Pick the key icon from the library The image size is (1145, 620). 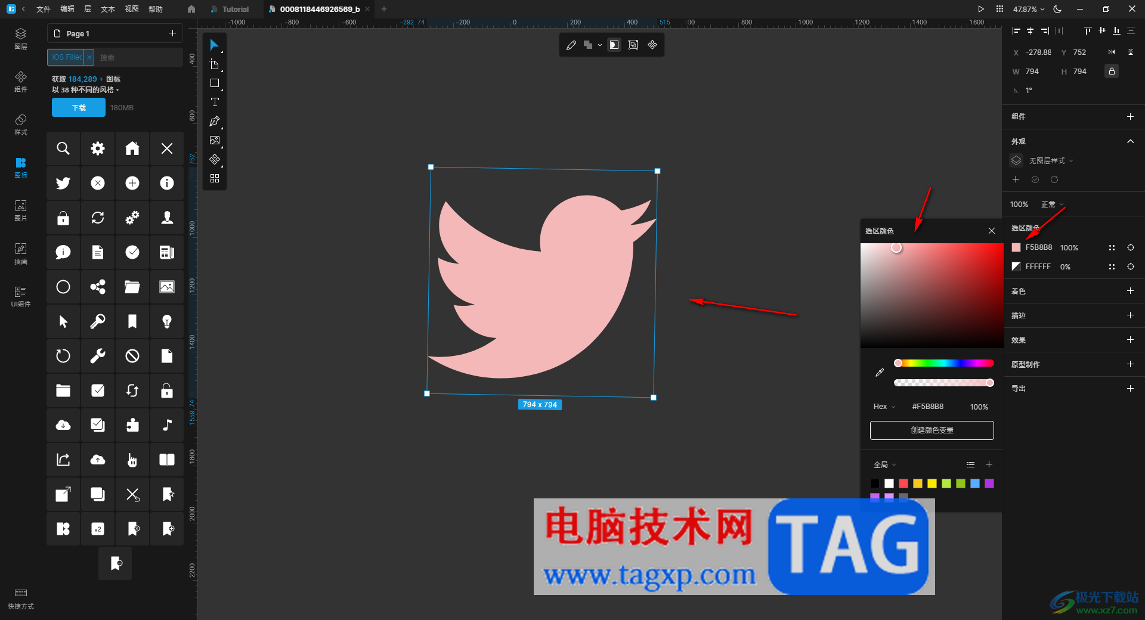98,321
